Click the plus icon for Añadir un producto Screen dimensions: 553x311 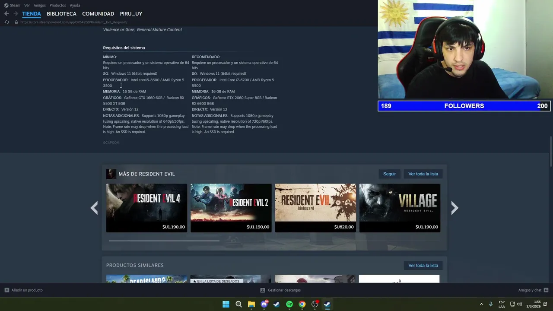point(6,290)
